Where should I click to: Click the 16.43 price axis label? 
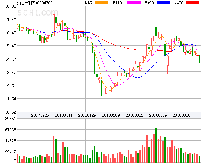11,33
